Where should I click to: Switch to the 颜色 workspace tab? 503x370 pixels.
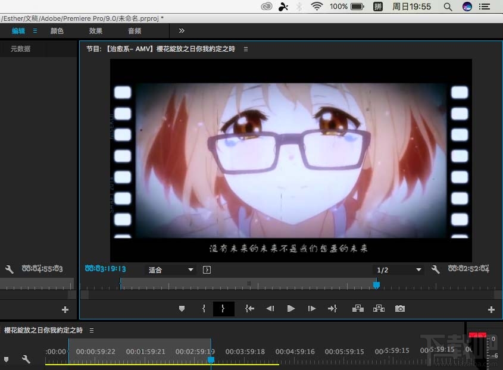pyautogui.click(x=57, y=30)
